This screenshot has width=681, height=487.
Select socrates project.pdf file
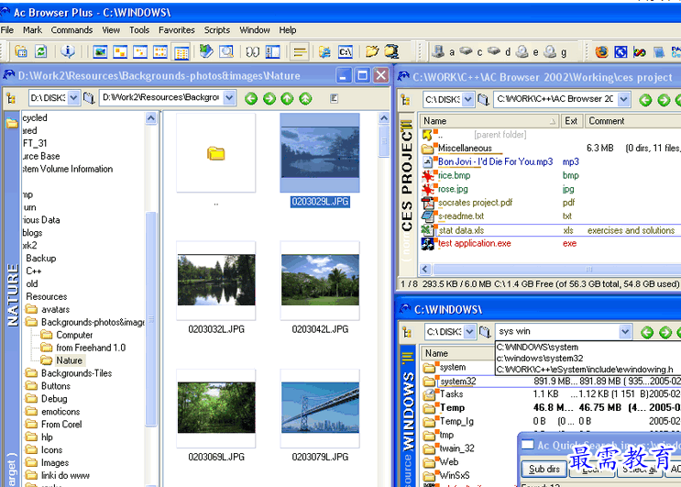(475, 203)
